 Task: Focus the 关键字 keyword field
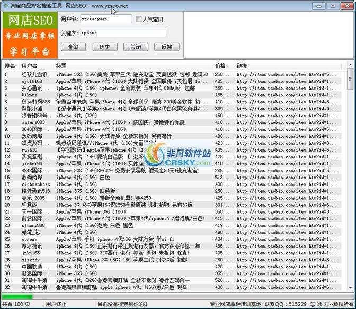(x=123, y=33)
